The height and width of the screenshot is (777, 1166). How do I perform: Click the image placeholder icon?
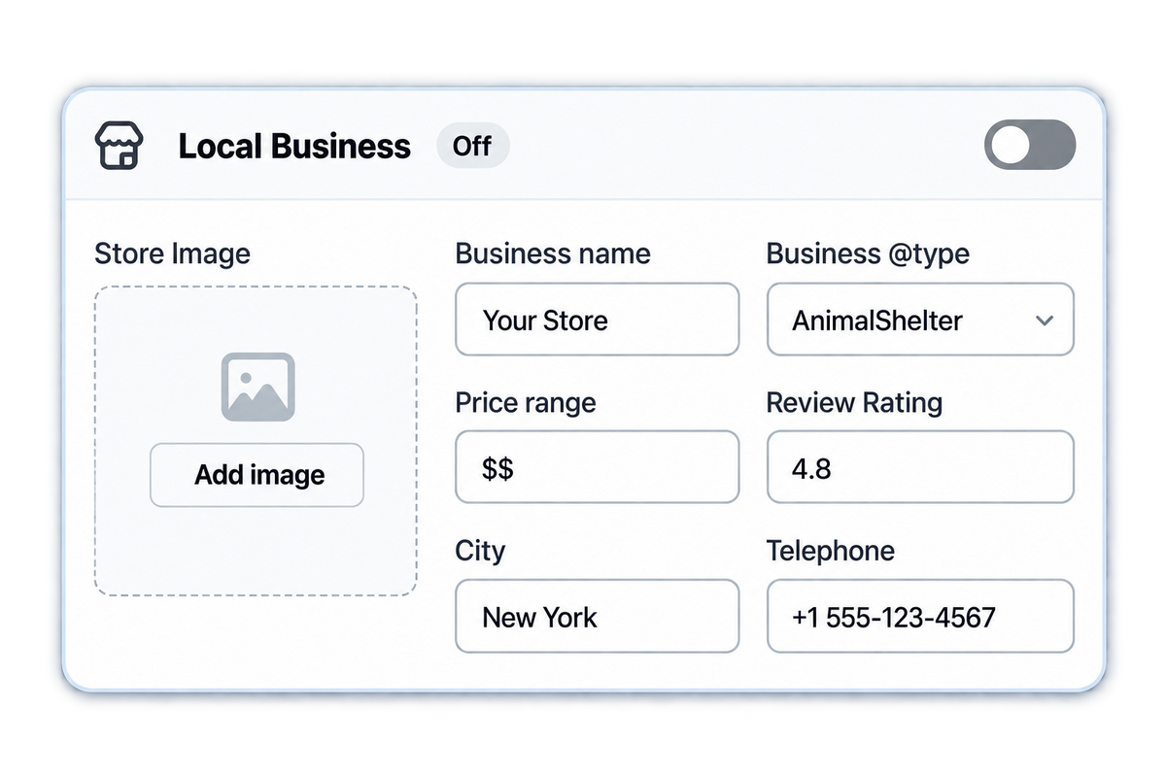257,387
